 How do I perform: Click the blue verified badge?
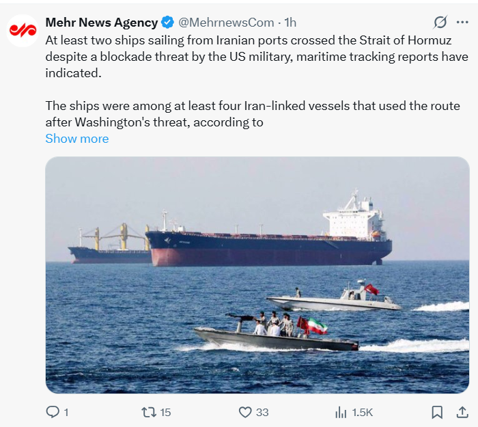tap(167, 23)
